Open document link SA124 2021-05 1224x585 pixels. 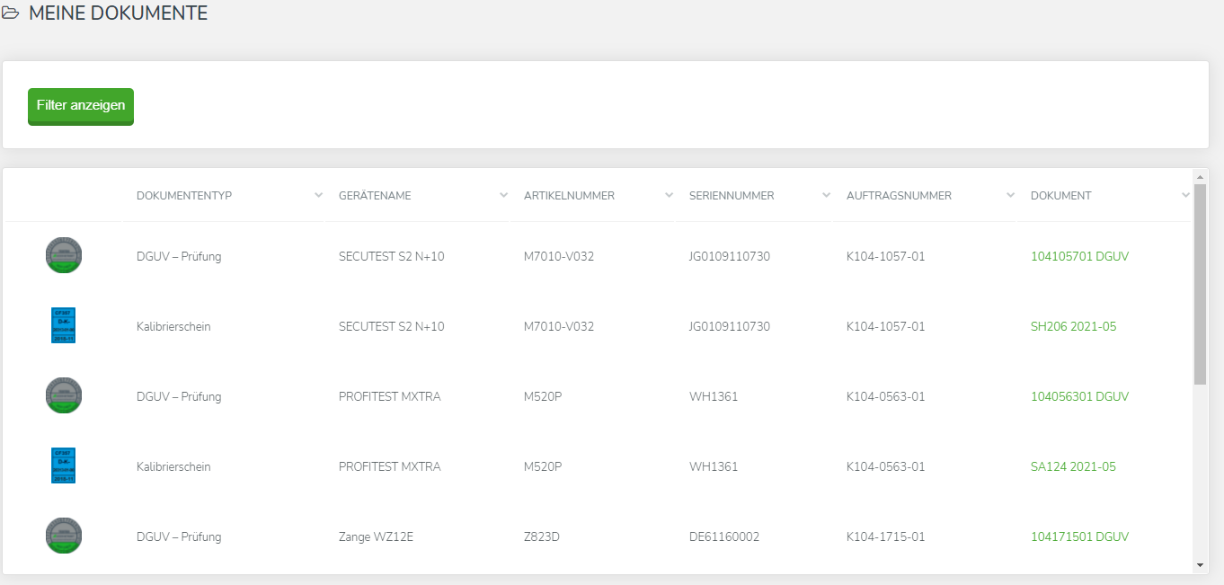point(1073,466)
